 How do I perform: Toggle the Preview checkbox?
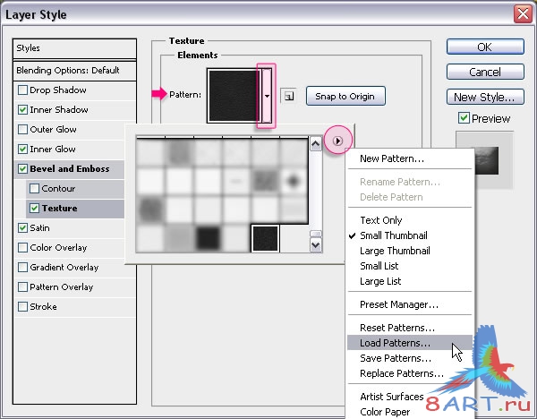[x=464, y=118]
